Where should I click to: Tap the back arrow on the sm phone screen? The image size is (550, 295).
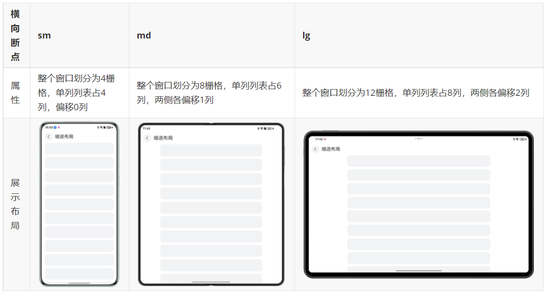tap(48, 137)
